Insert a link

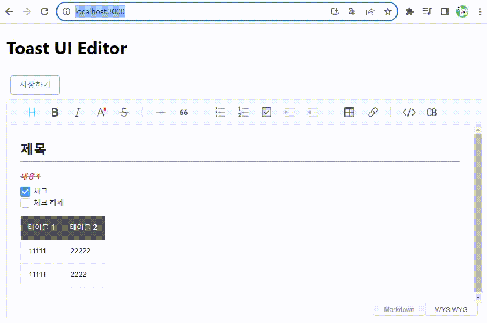(373, 112)
